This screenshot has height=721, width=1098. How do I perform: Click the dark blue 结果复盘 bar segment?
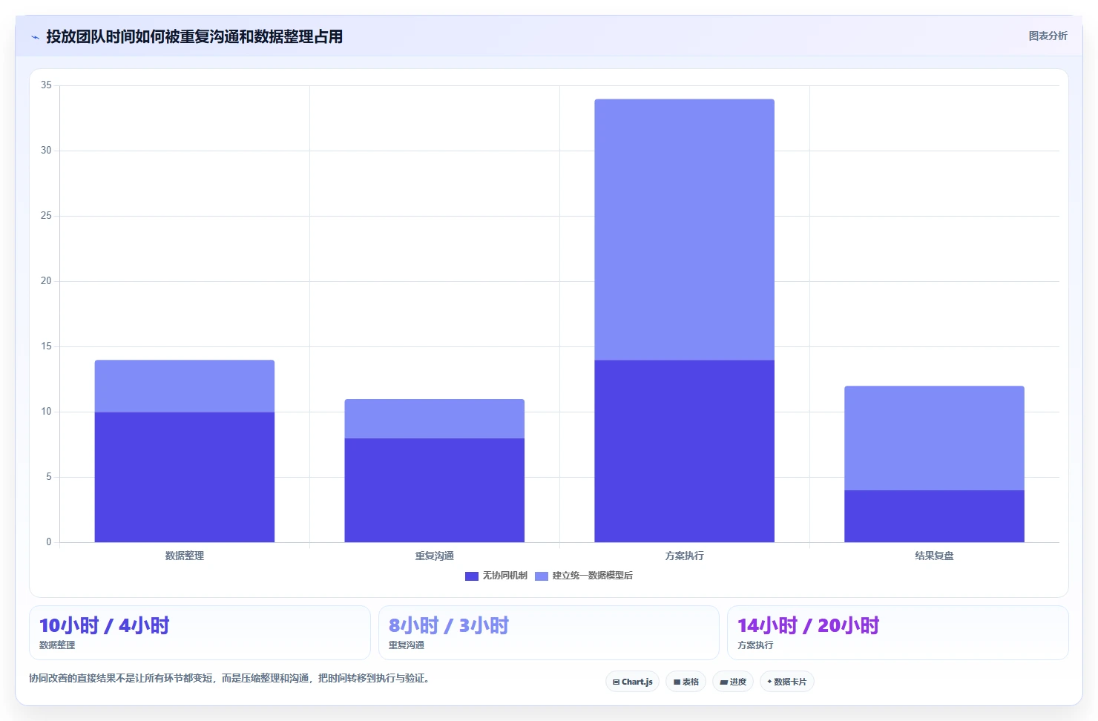pyautogui.click(x=935, y=516)
